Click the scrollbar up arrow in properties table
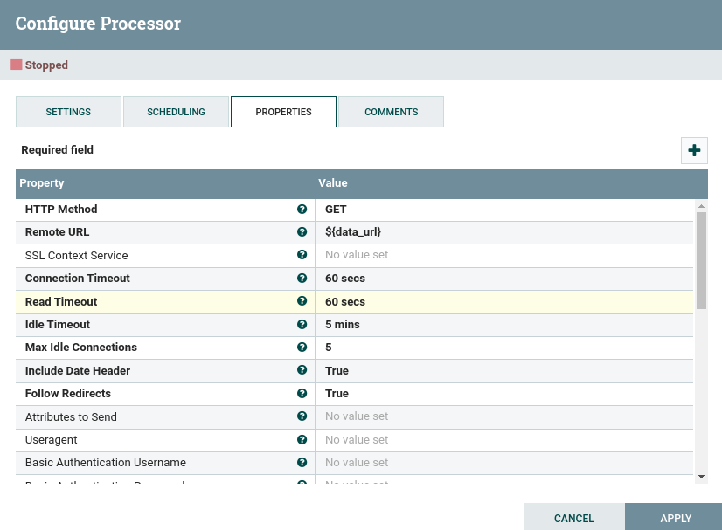722x530 pixels. [x=701, y=206]
